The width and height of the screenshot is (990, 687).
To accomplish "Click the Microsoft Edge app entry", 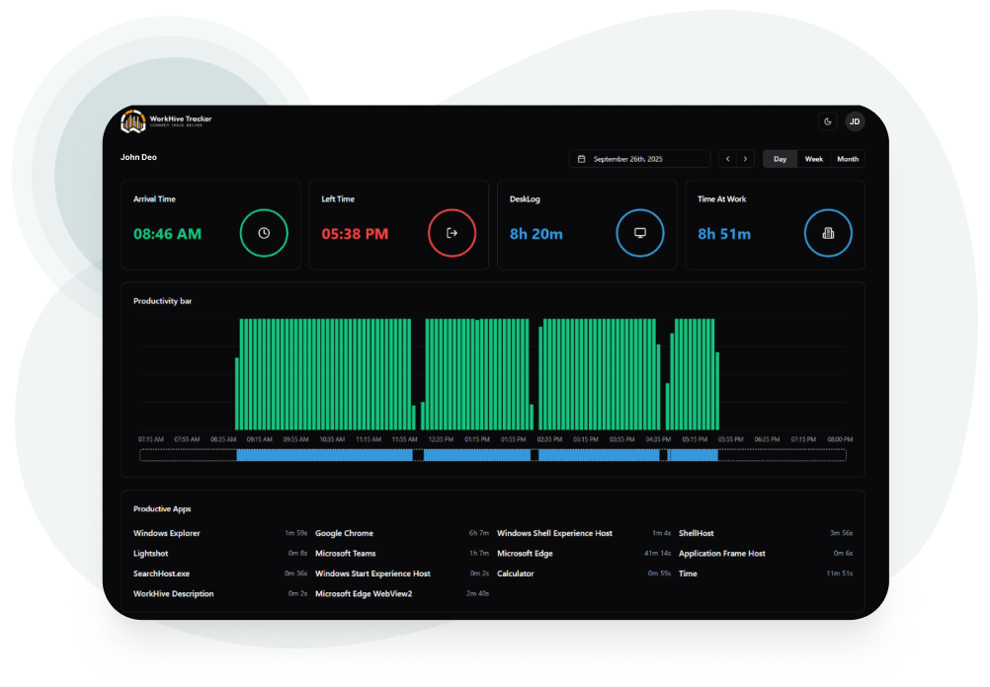I will tap(525, 554).
